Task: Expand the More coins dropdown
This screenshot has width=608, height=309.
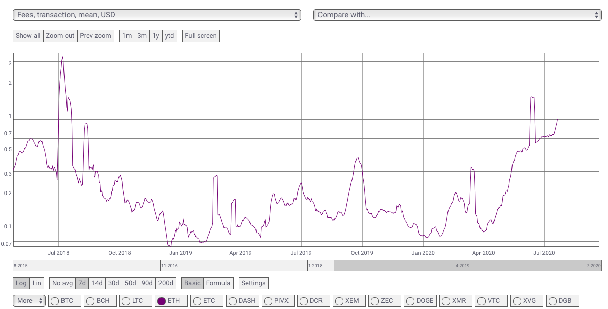Action: [29, 301]
